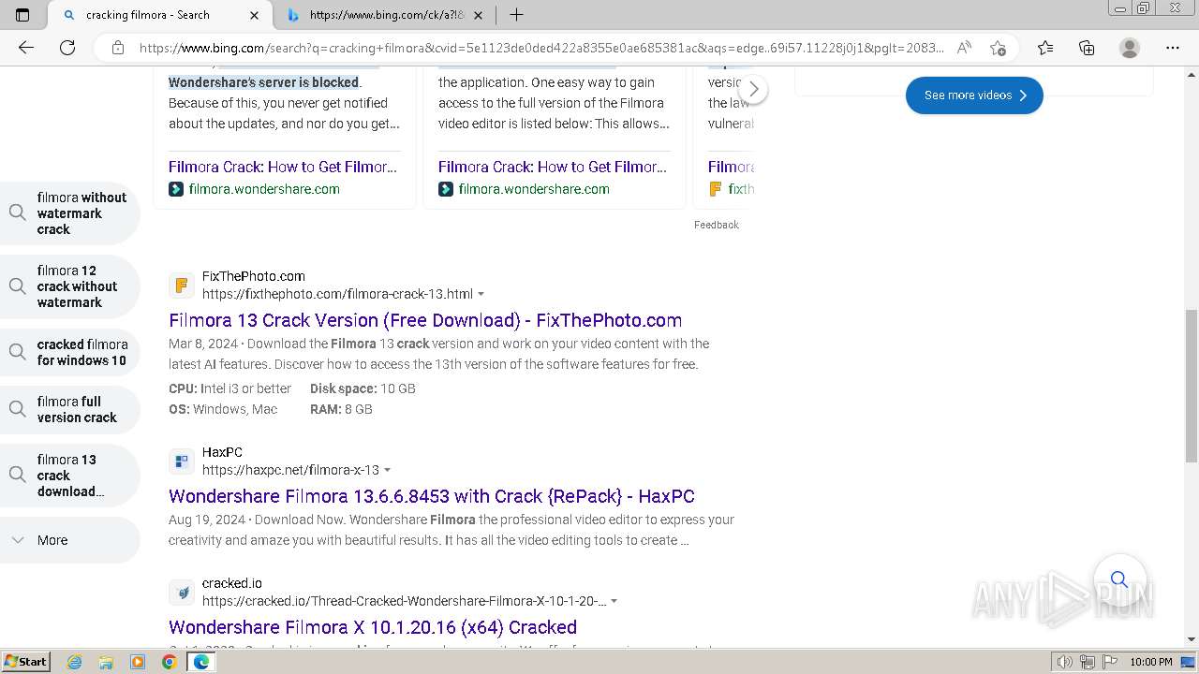Advance video carousel with next arrow
Image resolution: width=1199 pixels, height=674 pixels.
tap(754, 90)
